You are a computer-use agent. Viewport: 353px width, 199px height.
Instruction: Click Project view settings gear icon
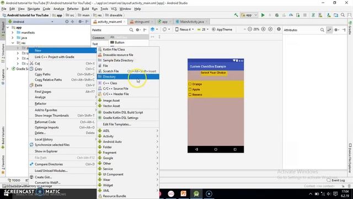tap(81, 22)
